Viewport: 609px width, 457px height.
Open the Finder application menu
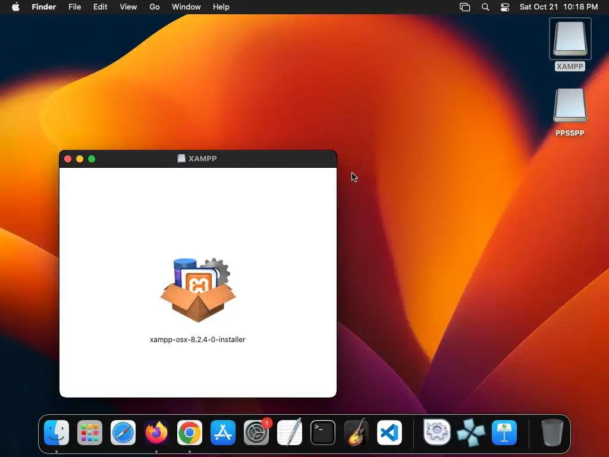(44, 7)
